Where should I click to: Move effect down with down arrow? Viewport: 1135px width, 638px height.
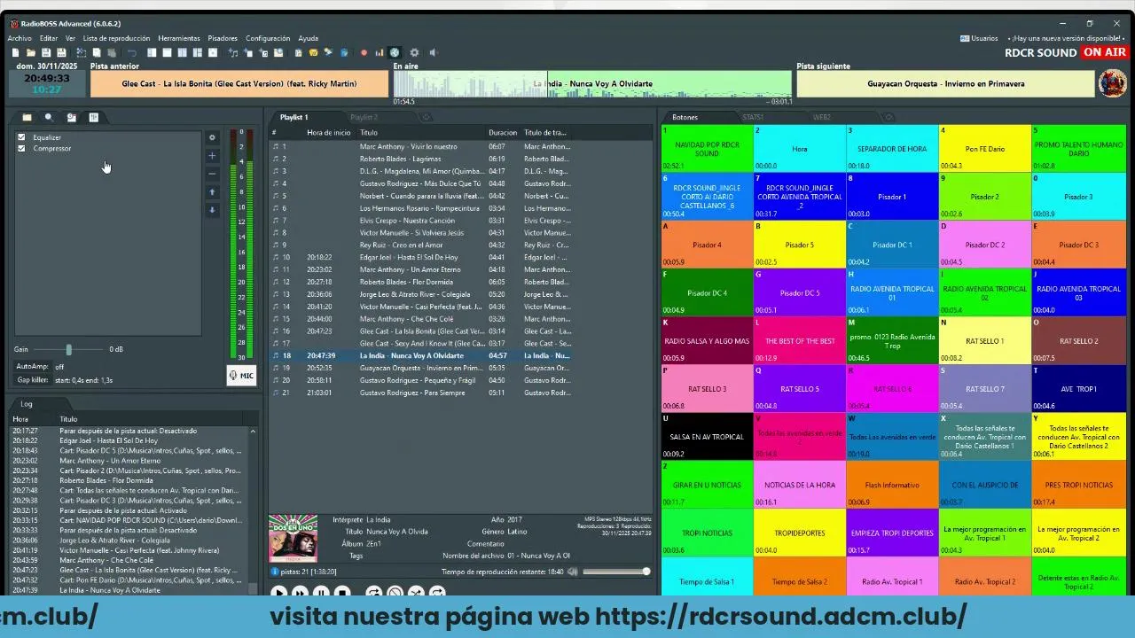coord(212,210)
